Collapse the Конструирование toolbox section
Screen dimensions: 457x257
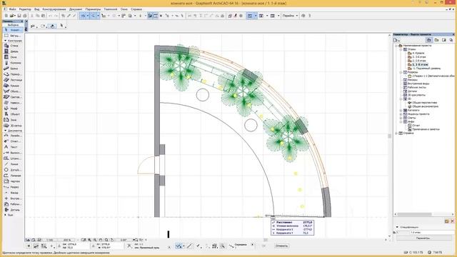5,41
